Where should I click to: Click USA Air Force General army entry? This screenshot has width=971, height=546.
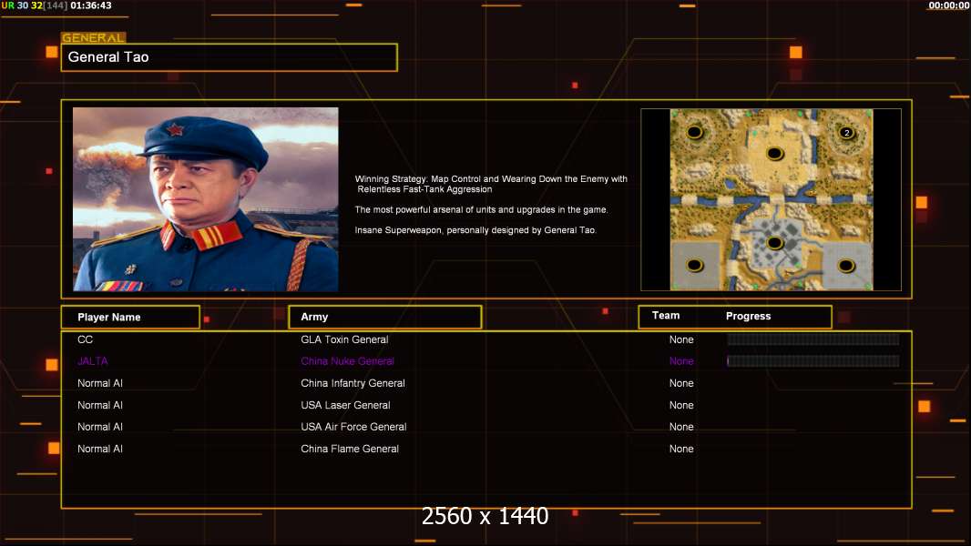coord(353,427)
